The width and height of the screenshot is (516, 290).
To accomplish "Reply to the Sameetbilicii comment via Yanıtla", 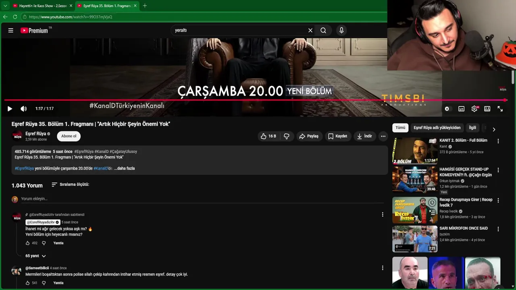I will (58, 283).
